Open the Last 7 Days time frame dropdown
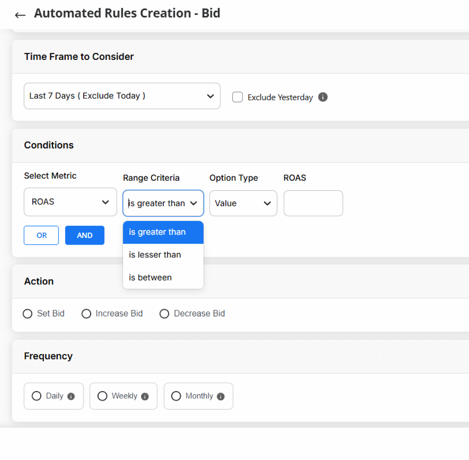This screenshot has height=460, width=469. coord(122,96)
